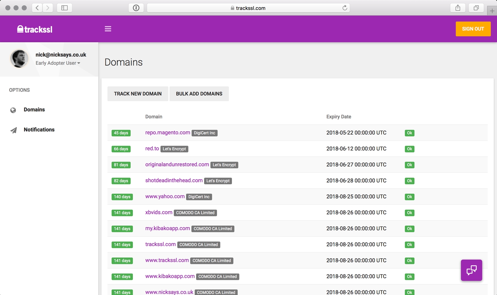Open the xbvids.com domain link

tap(159, 212)
